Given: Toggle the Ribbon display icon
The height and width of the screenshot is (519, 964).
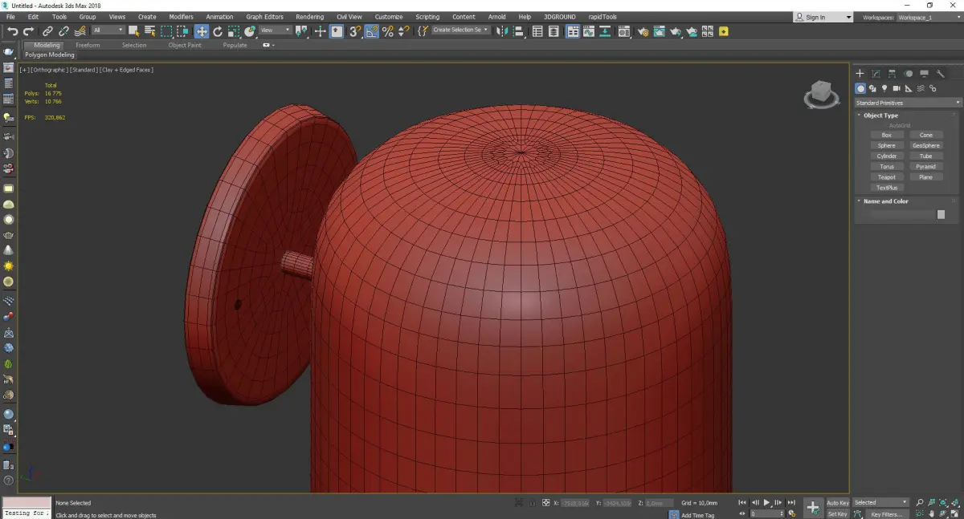Looking at the screenshot, I should click(x=572, y=31).
